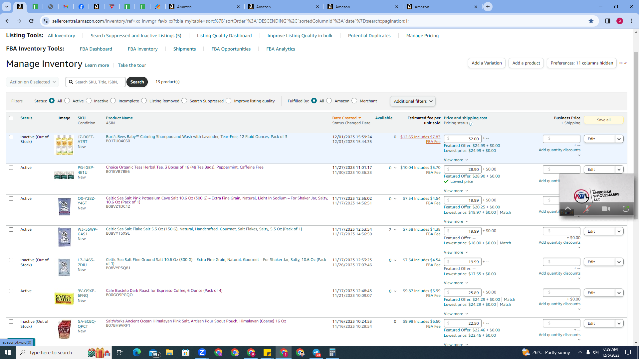
Task: Open Chrome three-dot menu
Action: point(632,21)
